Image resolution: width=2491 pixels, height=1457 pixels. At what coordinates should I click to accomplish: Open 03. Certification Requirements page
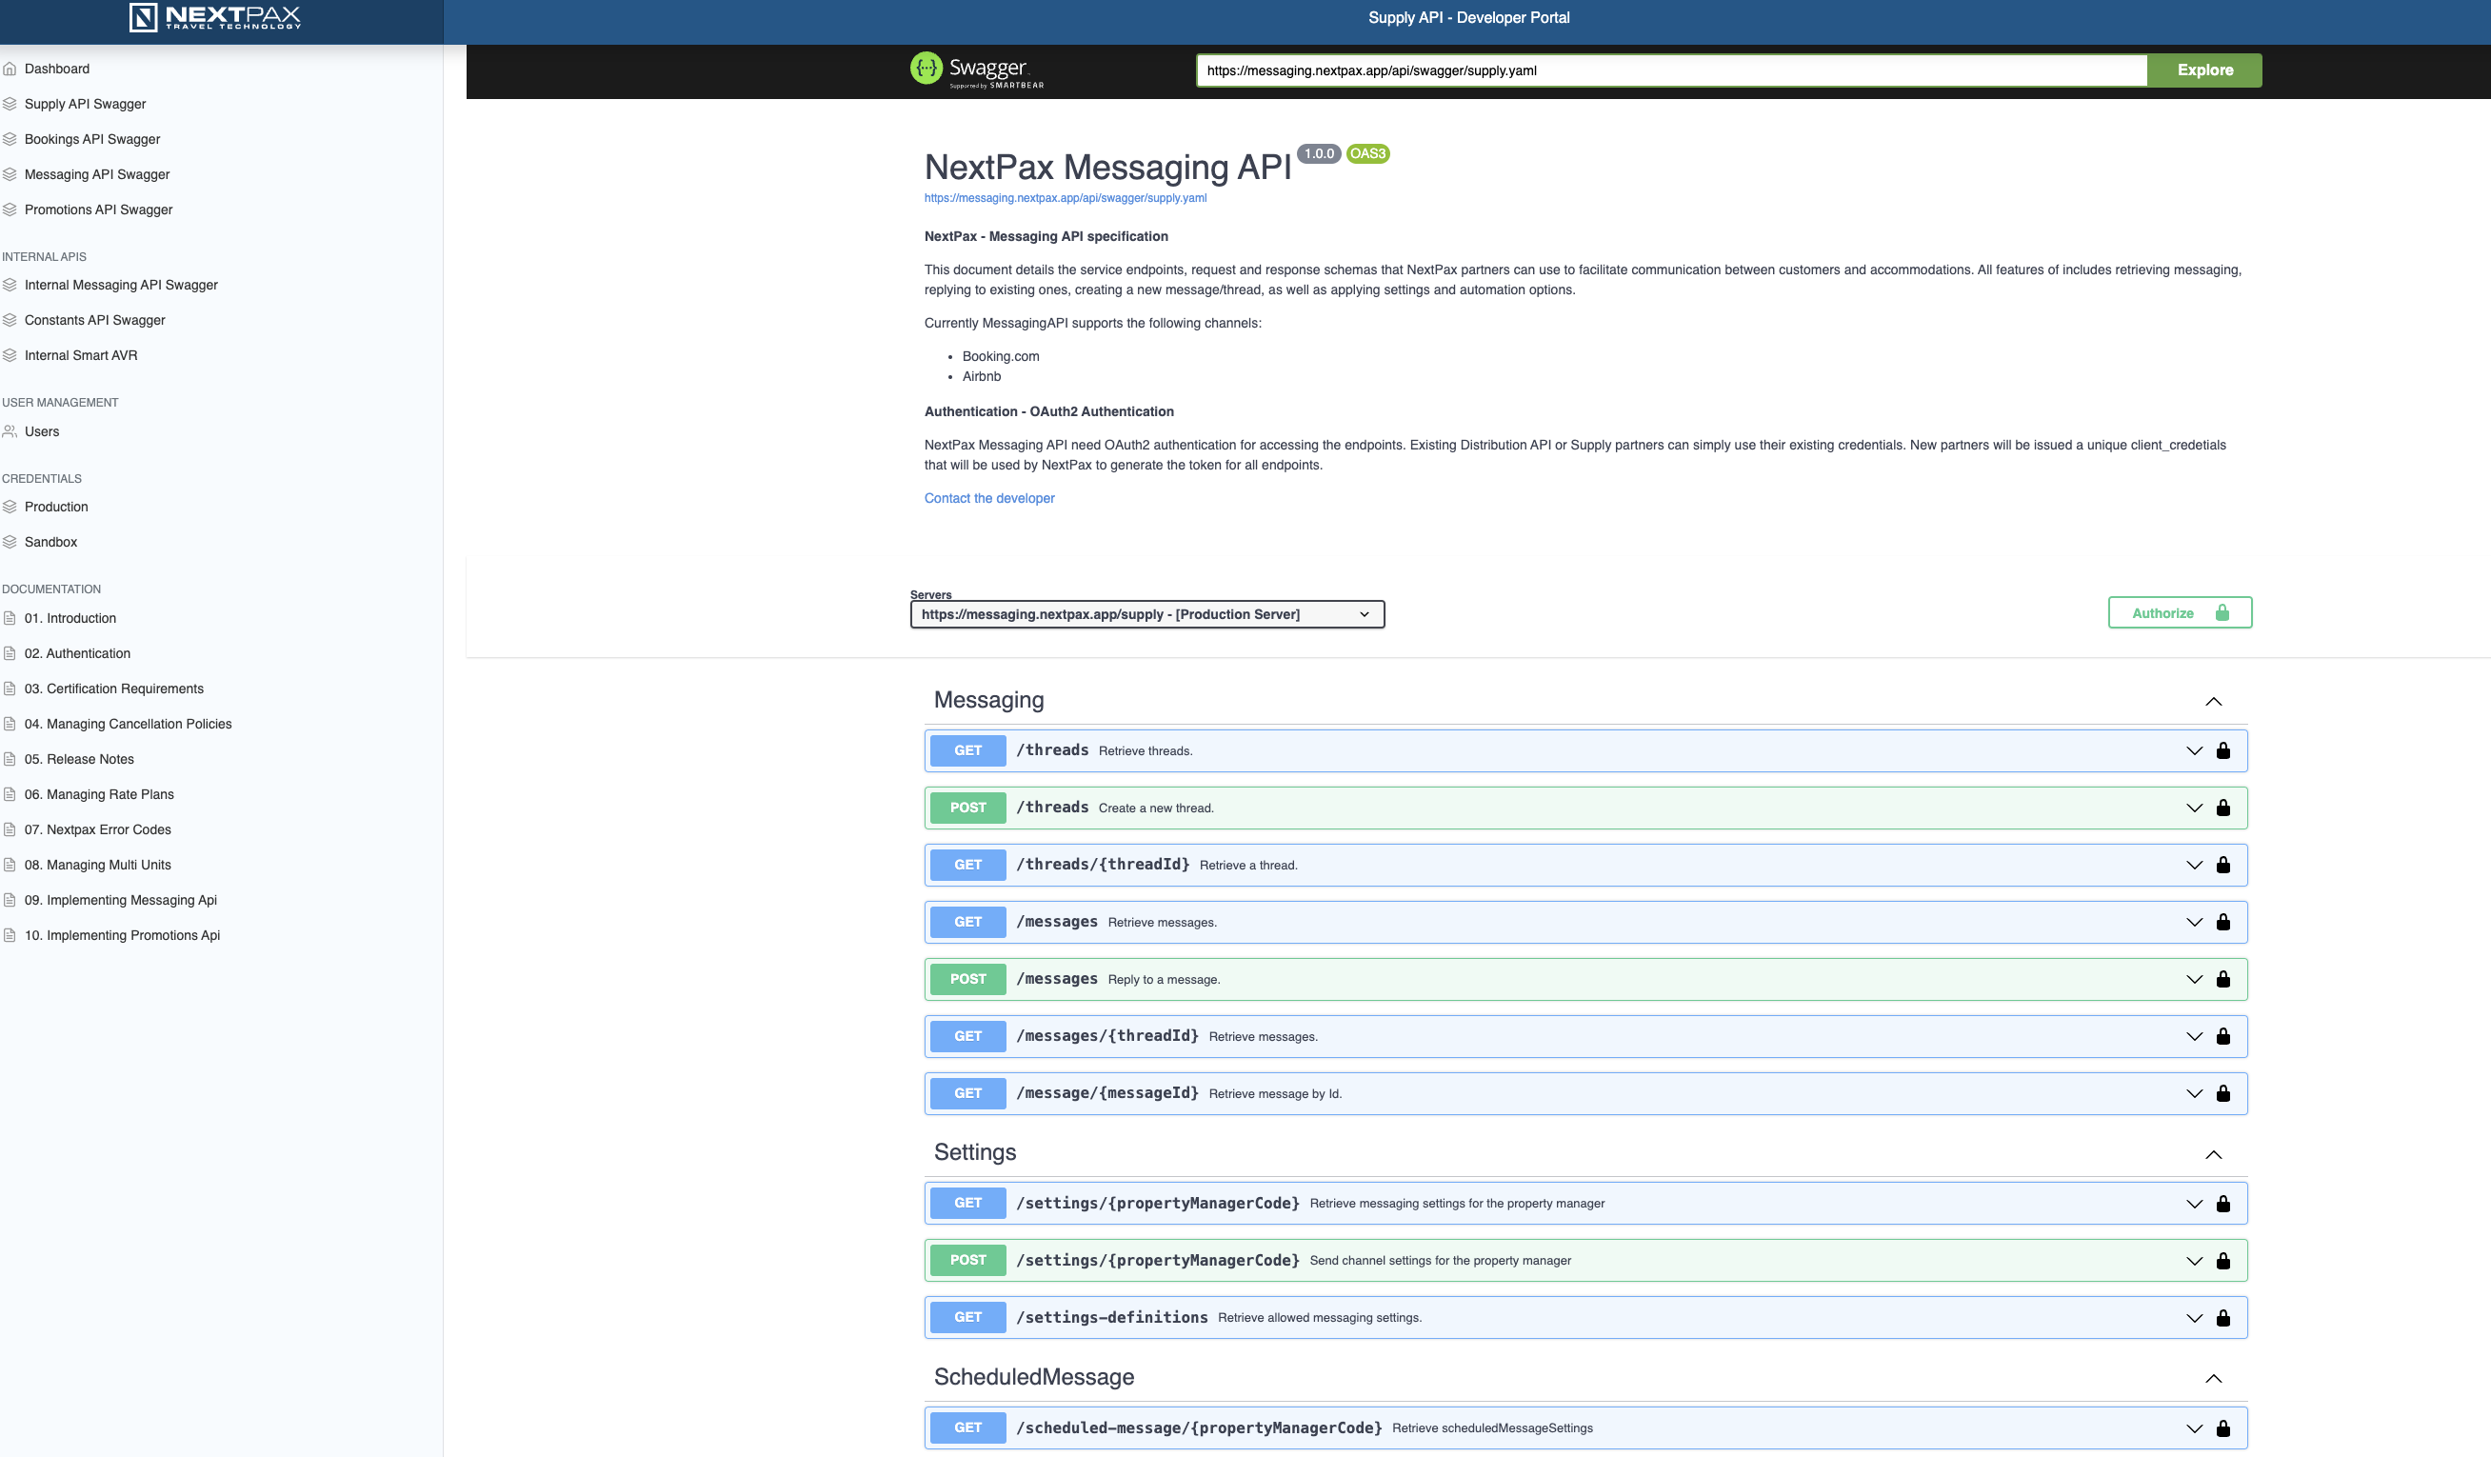(113, 689)
